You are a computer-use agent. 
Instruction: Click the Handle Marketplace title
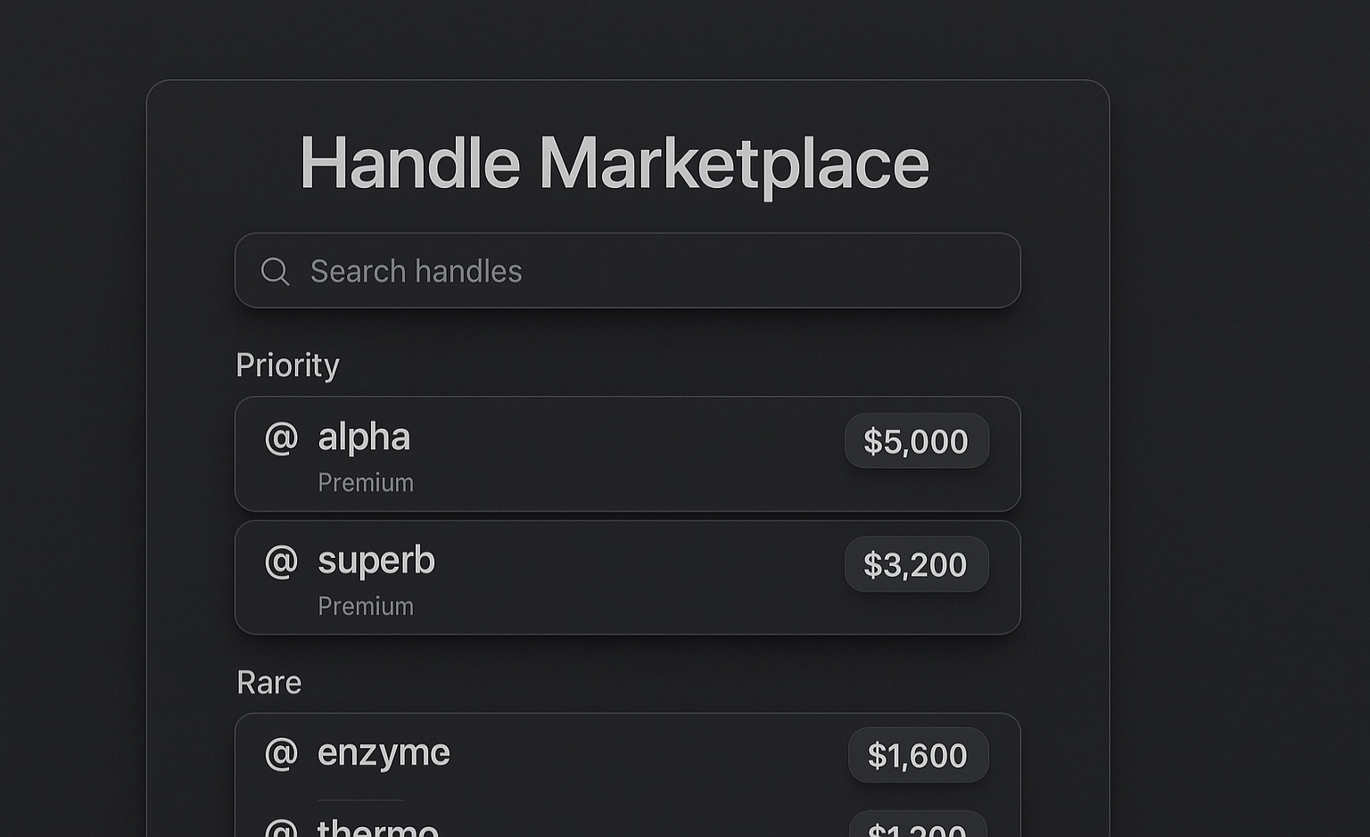[x=615, y=164]
